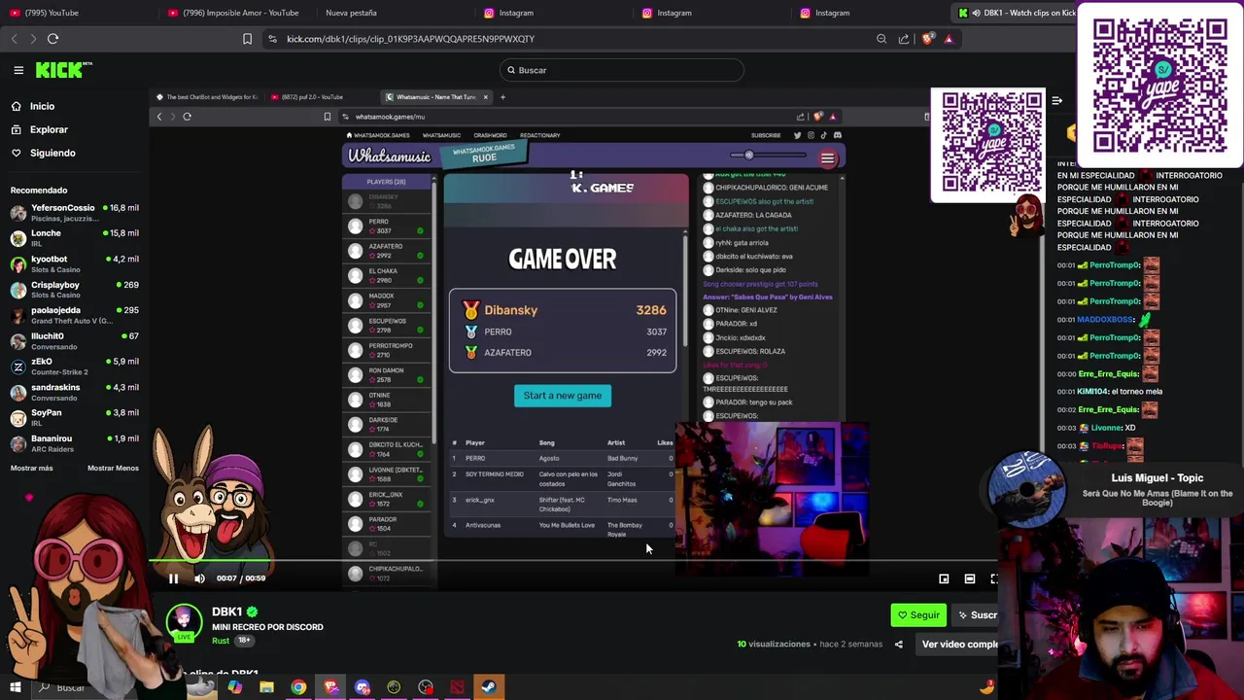Image resolution: width=1244 pixels, height=700 pixels.
Task: Open recommended channel paolaojedda
Action: click(75, 314)
